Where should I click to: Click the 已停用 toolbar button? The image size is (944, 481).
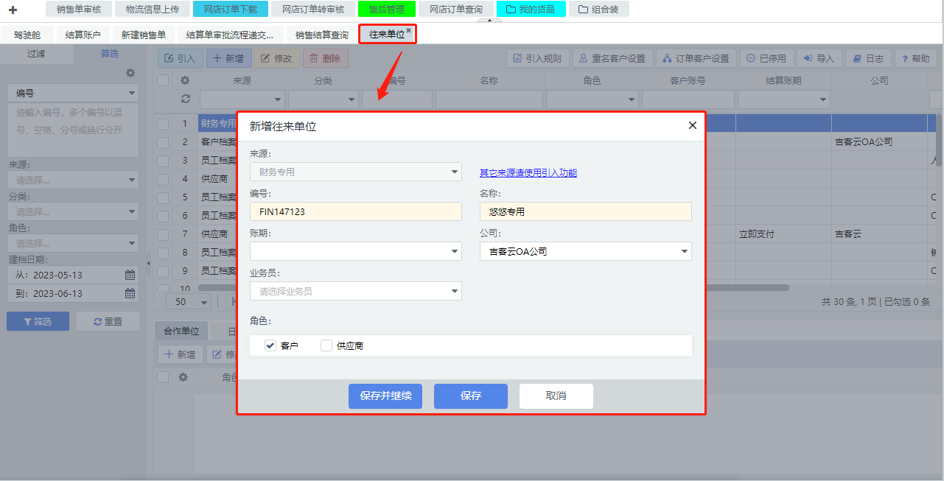click(x=766, y=59)
